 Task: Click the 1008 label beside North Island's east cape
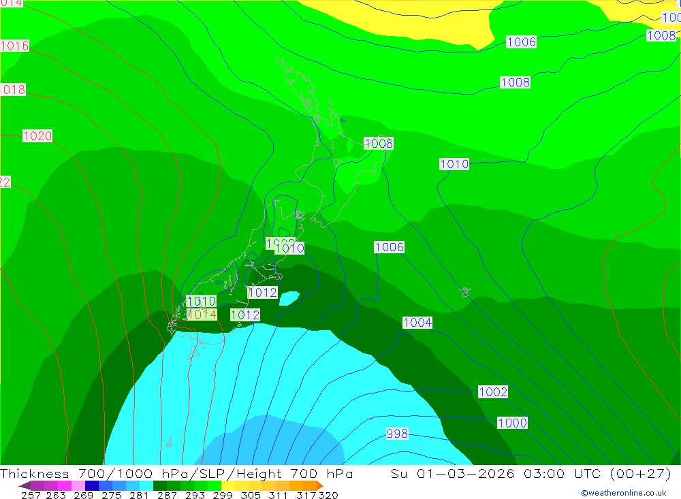click(378, 144)
